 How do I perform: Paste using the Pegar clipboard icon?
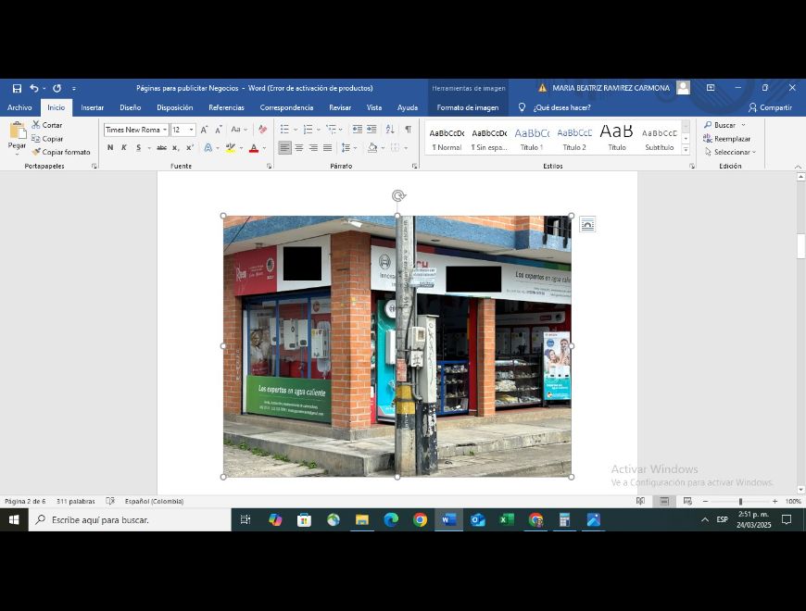pyautogui.click(x=17, y=131)
